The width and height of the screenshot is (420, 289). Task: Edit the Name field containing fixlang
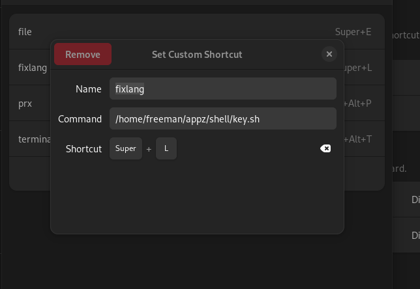pyautogui.click(x=223, y=89)
